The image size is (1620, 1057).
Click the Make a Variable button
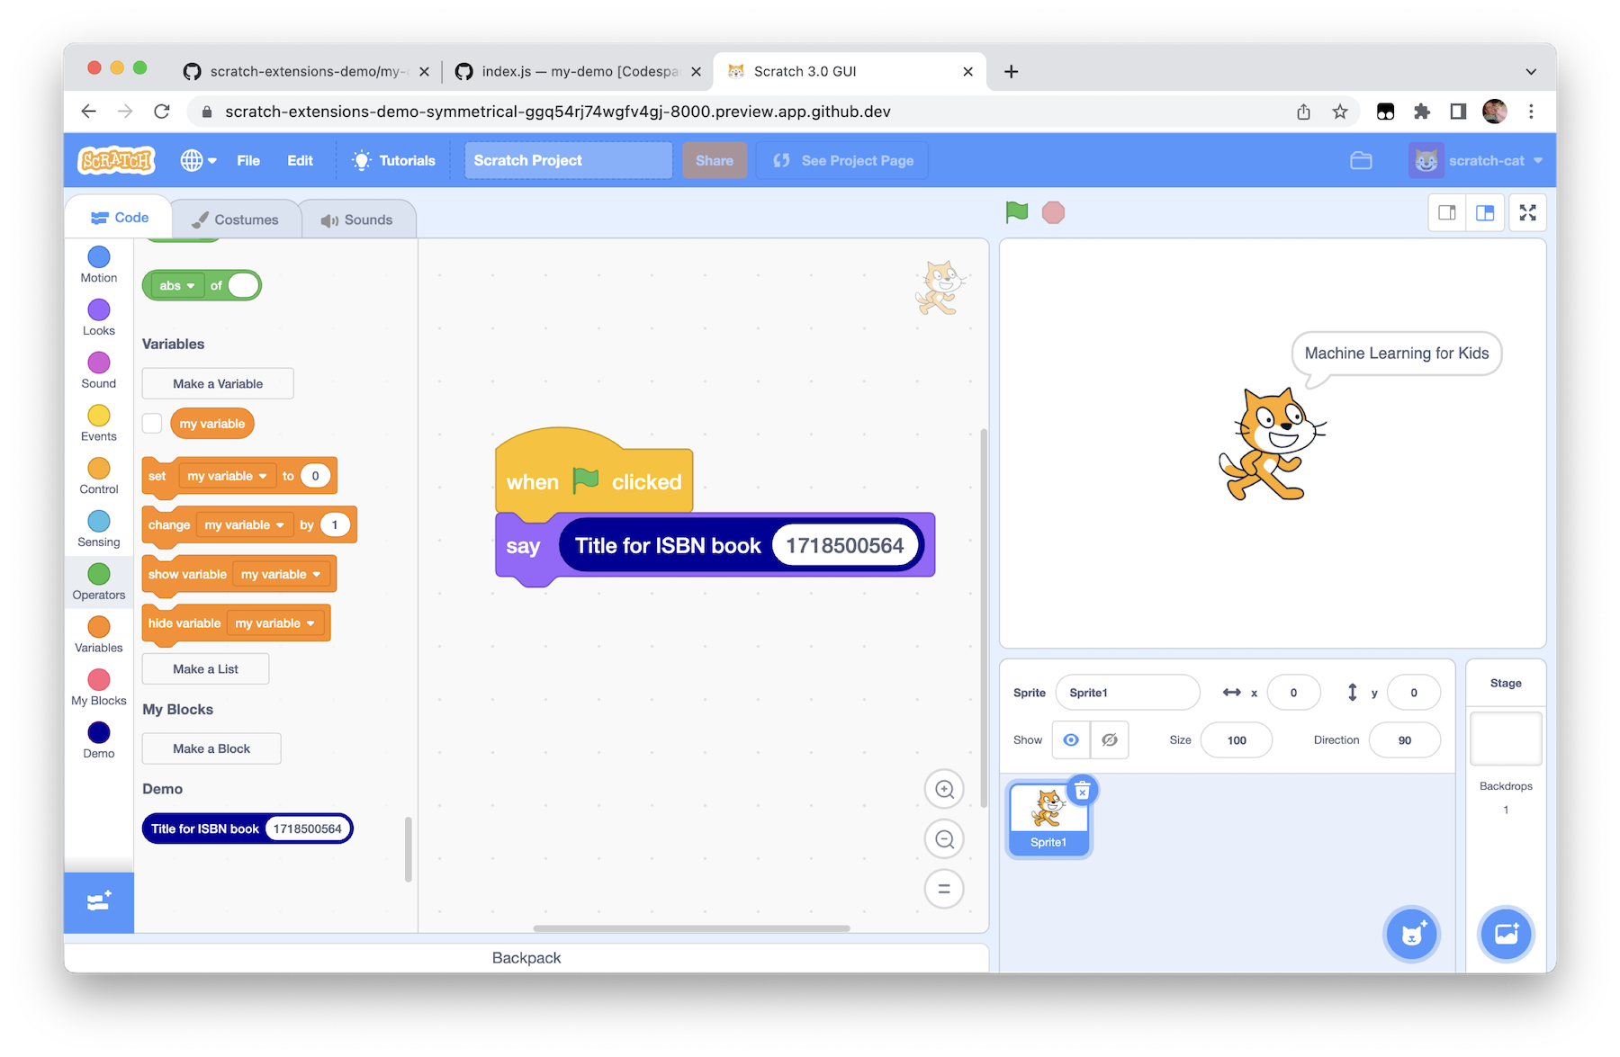[x=217, y=383]
